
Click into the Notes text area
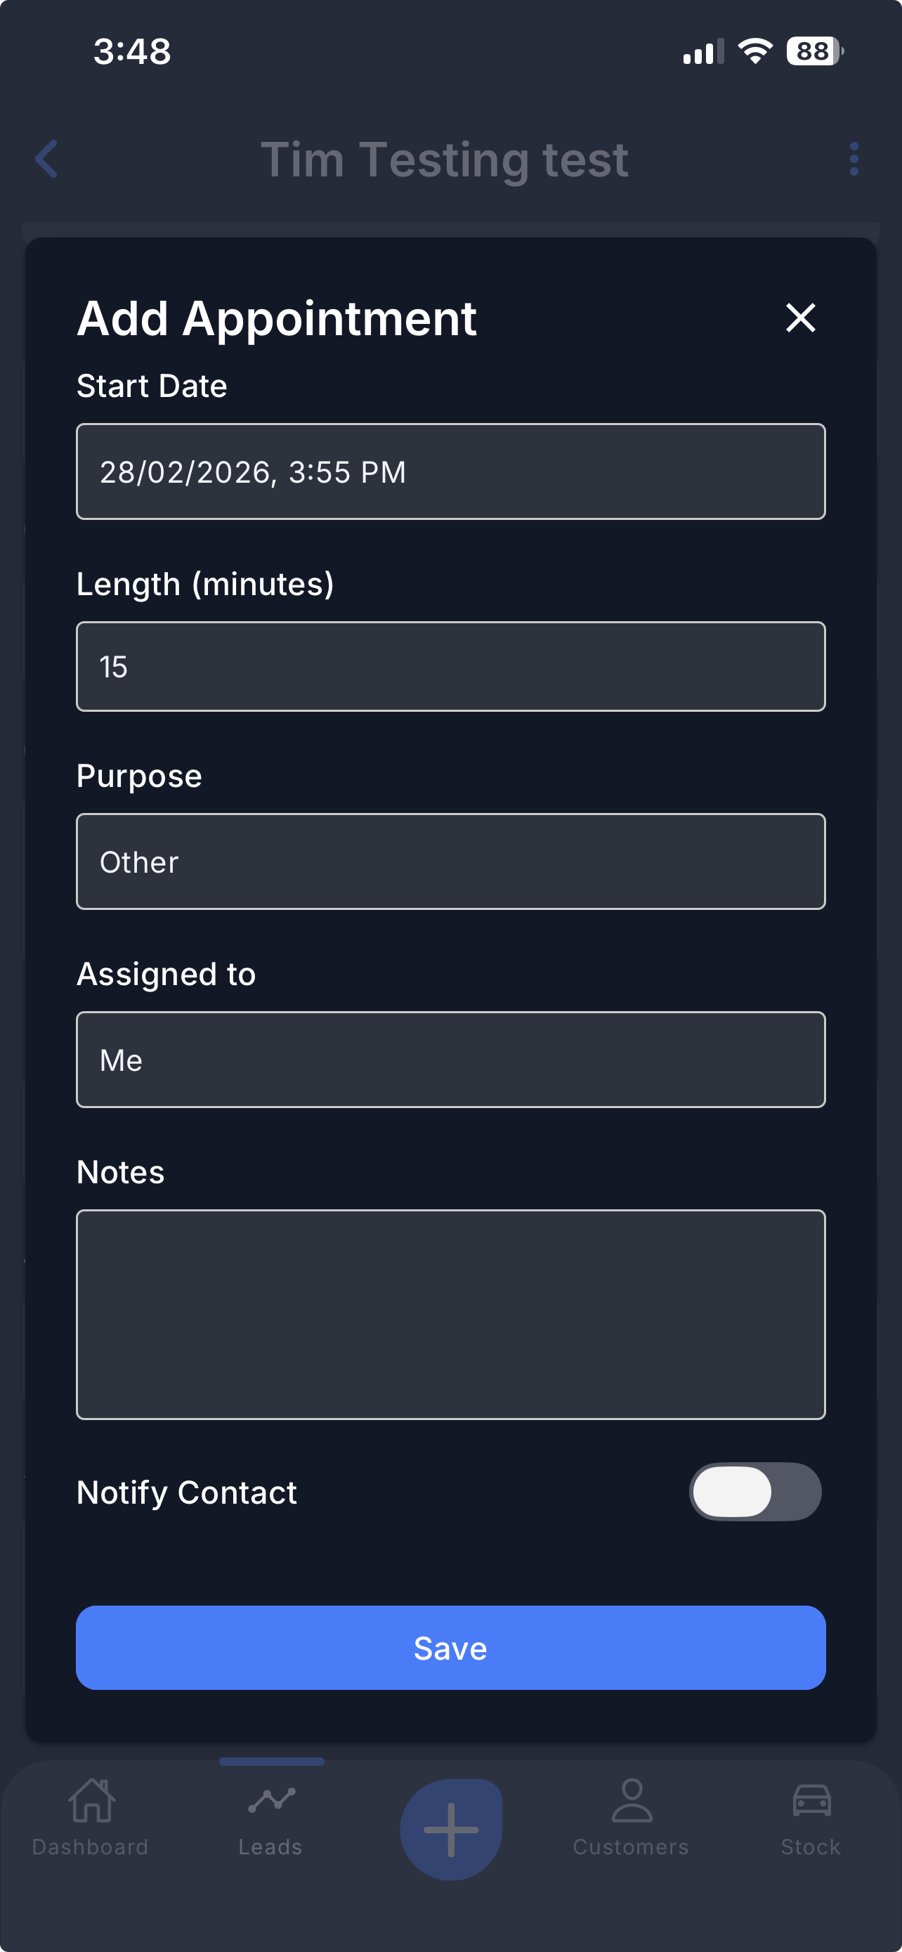pyautogui.click(x=450, y=1314)
